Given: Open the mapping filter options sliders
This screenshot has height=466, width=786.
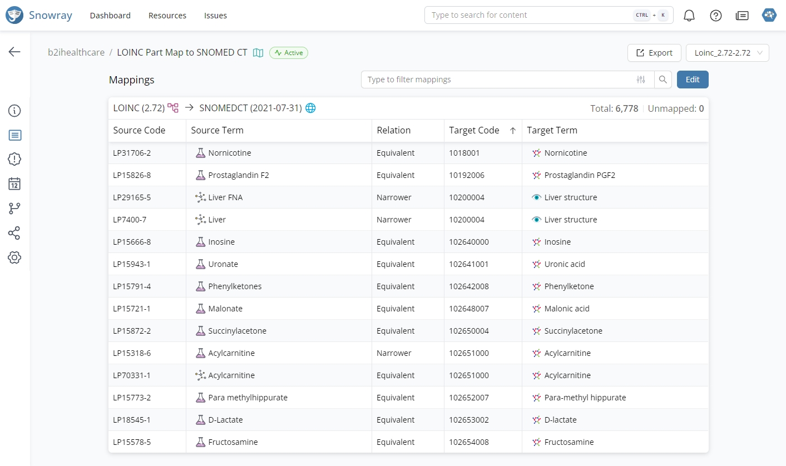Looking at the screenshot, I should (x=641, y=80).
